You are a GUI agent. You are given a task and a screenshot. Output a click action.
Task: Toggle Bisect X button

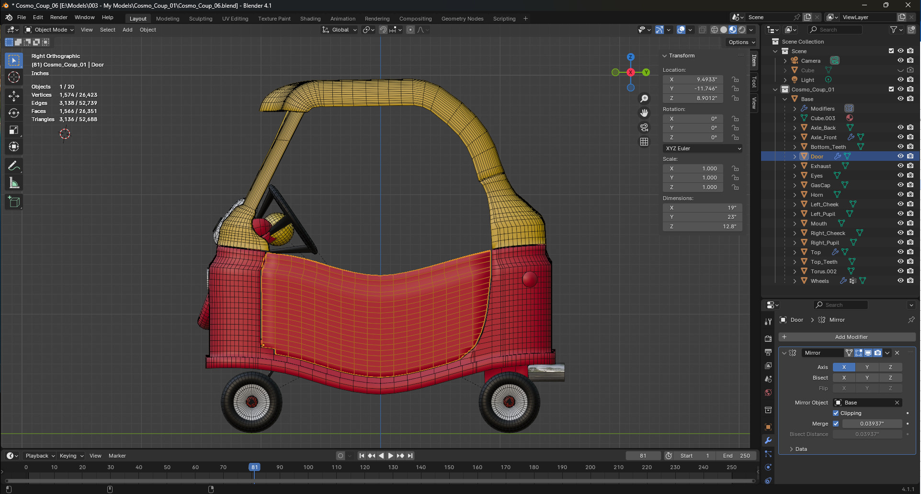click(x=844, y=378)
